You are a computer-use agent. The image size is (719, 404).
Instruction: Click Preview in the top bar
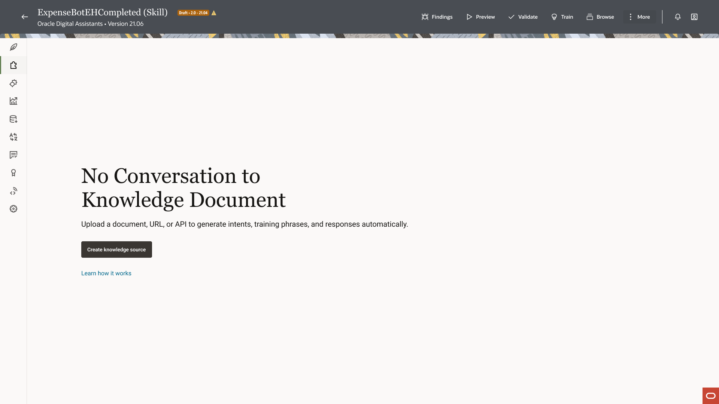[480, 17]
